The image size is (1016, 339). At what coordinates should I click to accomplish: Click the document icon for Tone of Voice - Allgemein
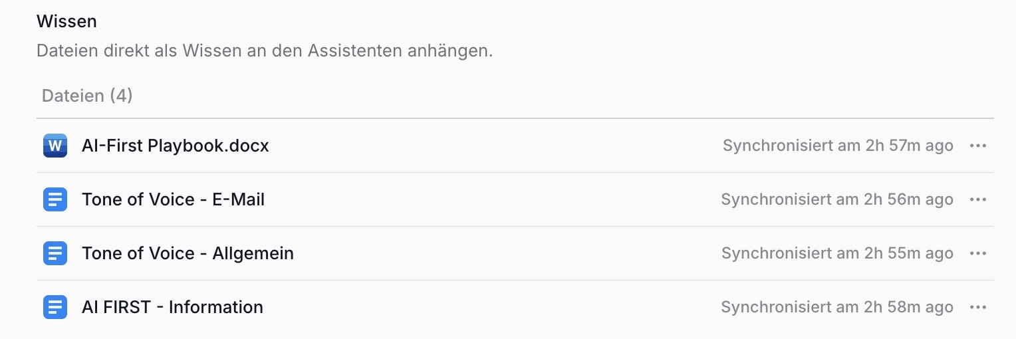[x=55, y=253]
